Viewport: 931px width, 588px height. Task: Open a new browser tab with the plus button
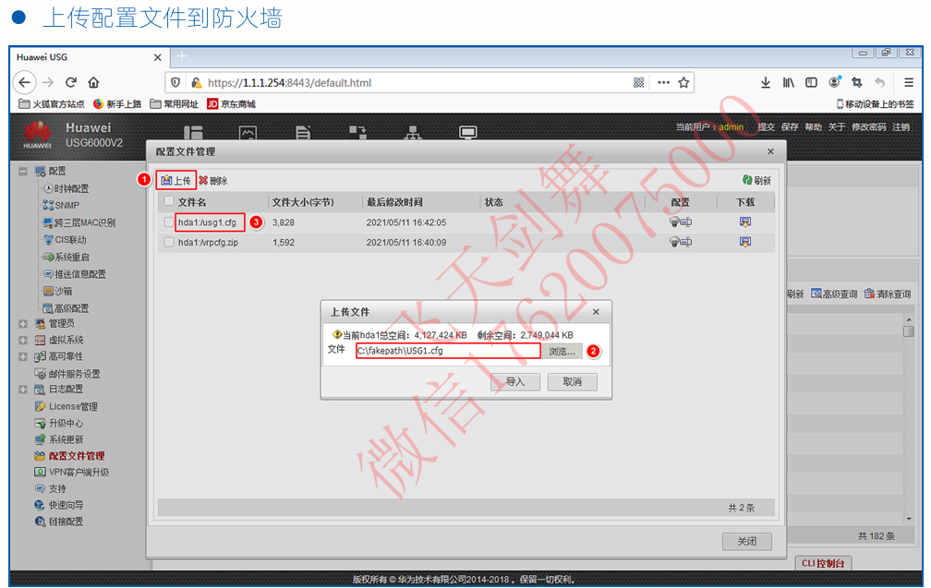pyautogui.click(x=182, y=56)
